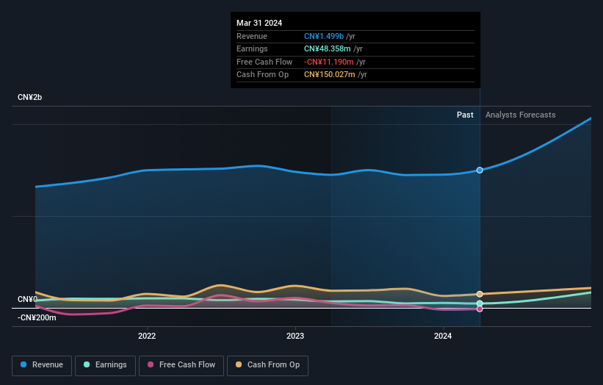This screenshot has height=385, width=603.
Task: Click revenue value CN¥1.499b in tooltip
Action: (x=324, y=36)
